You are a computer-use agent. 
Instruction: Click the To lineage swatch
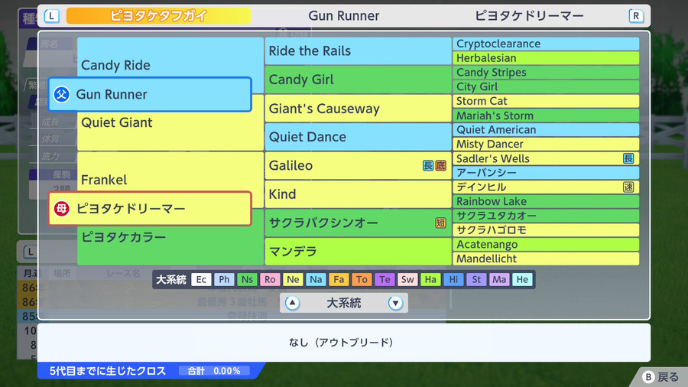[362, 279]
